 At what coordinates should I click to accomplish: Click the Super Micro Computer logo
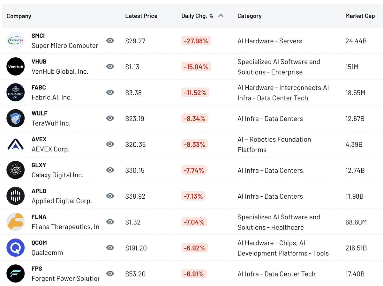(15, 41)
